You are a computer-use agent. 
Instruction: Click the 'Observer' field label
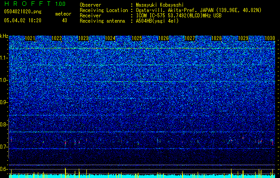point(90,5)
